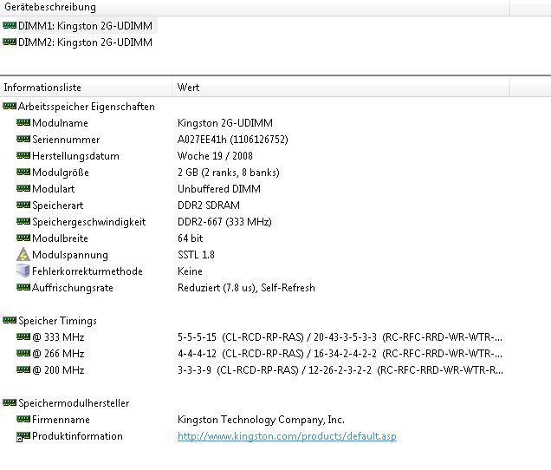This screenshot has height=470, width=551.
Task: Click the icon next to Speicher Timings
Action: coord(10,320)
